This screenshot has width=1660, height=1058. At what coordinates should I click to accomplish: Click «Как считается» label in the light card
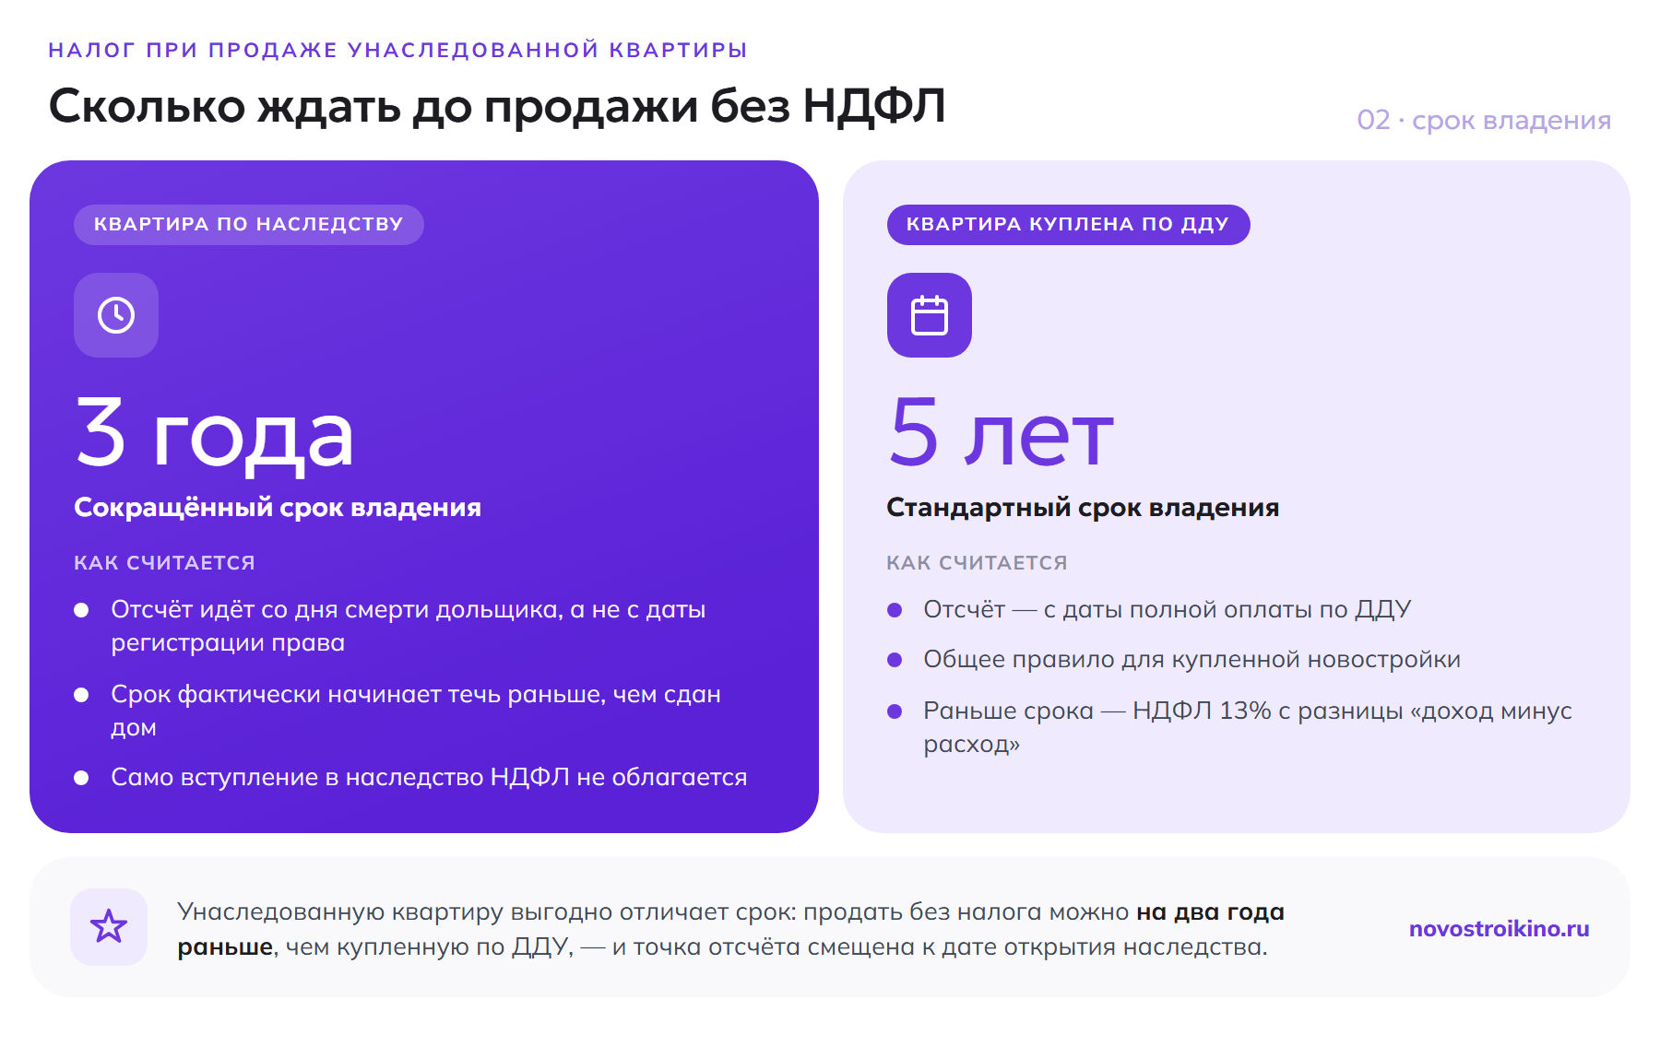click(x=977, y=563)
